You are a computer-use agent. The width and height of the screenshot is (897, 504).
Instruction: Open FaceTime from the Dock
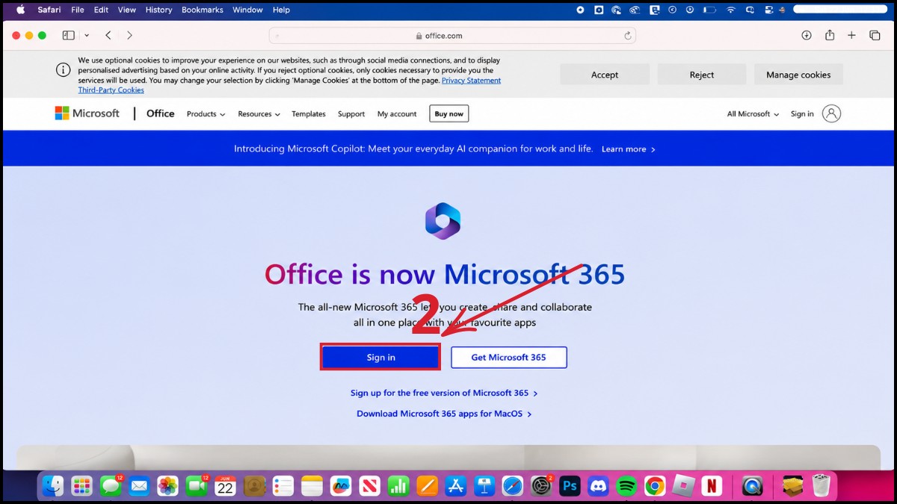(197, 486)
